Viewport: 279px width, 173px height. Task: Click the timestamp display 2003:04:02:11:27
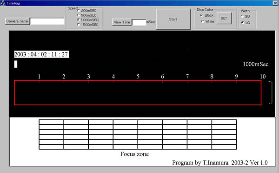pos(41,54)
